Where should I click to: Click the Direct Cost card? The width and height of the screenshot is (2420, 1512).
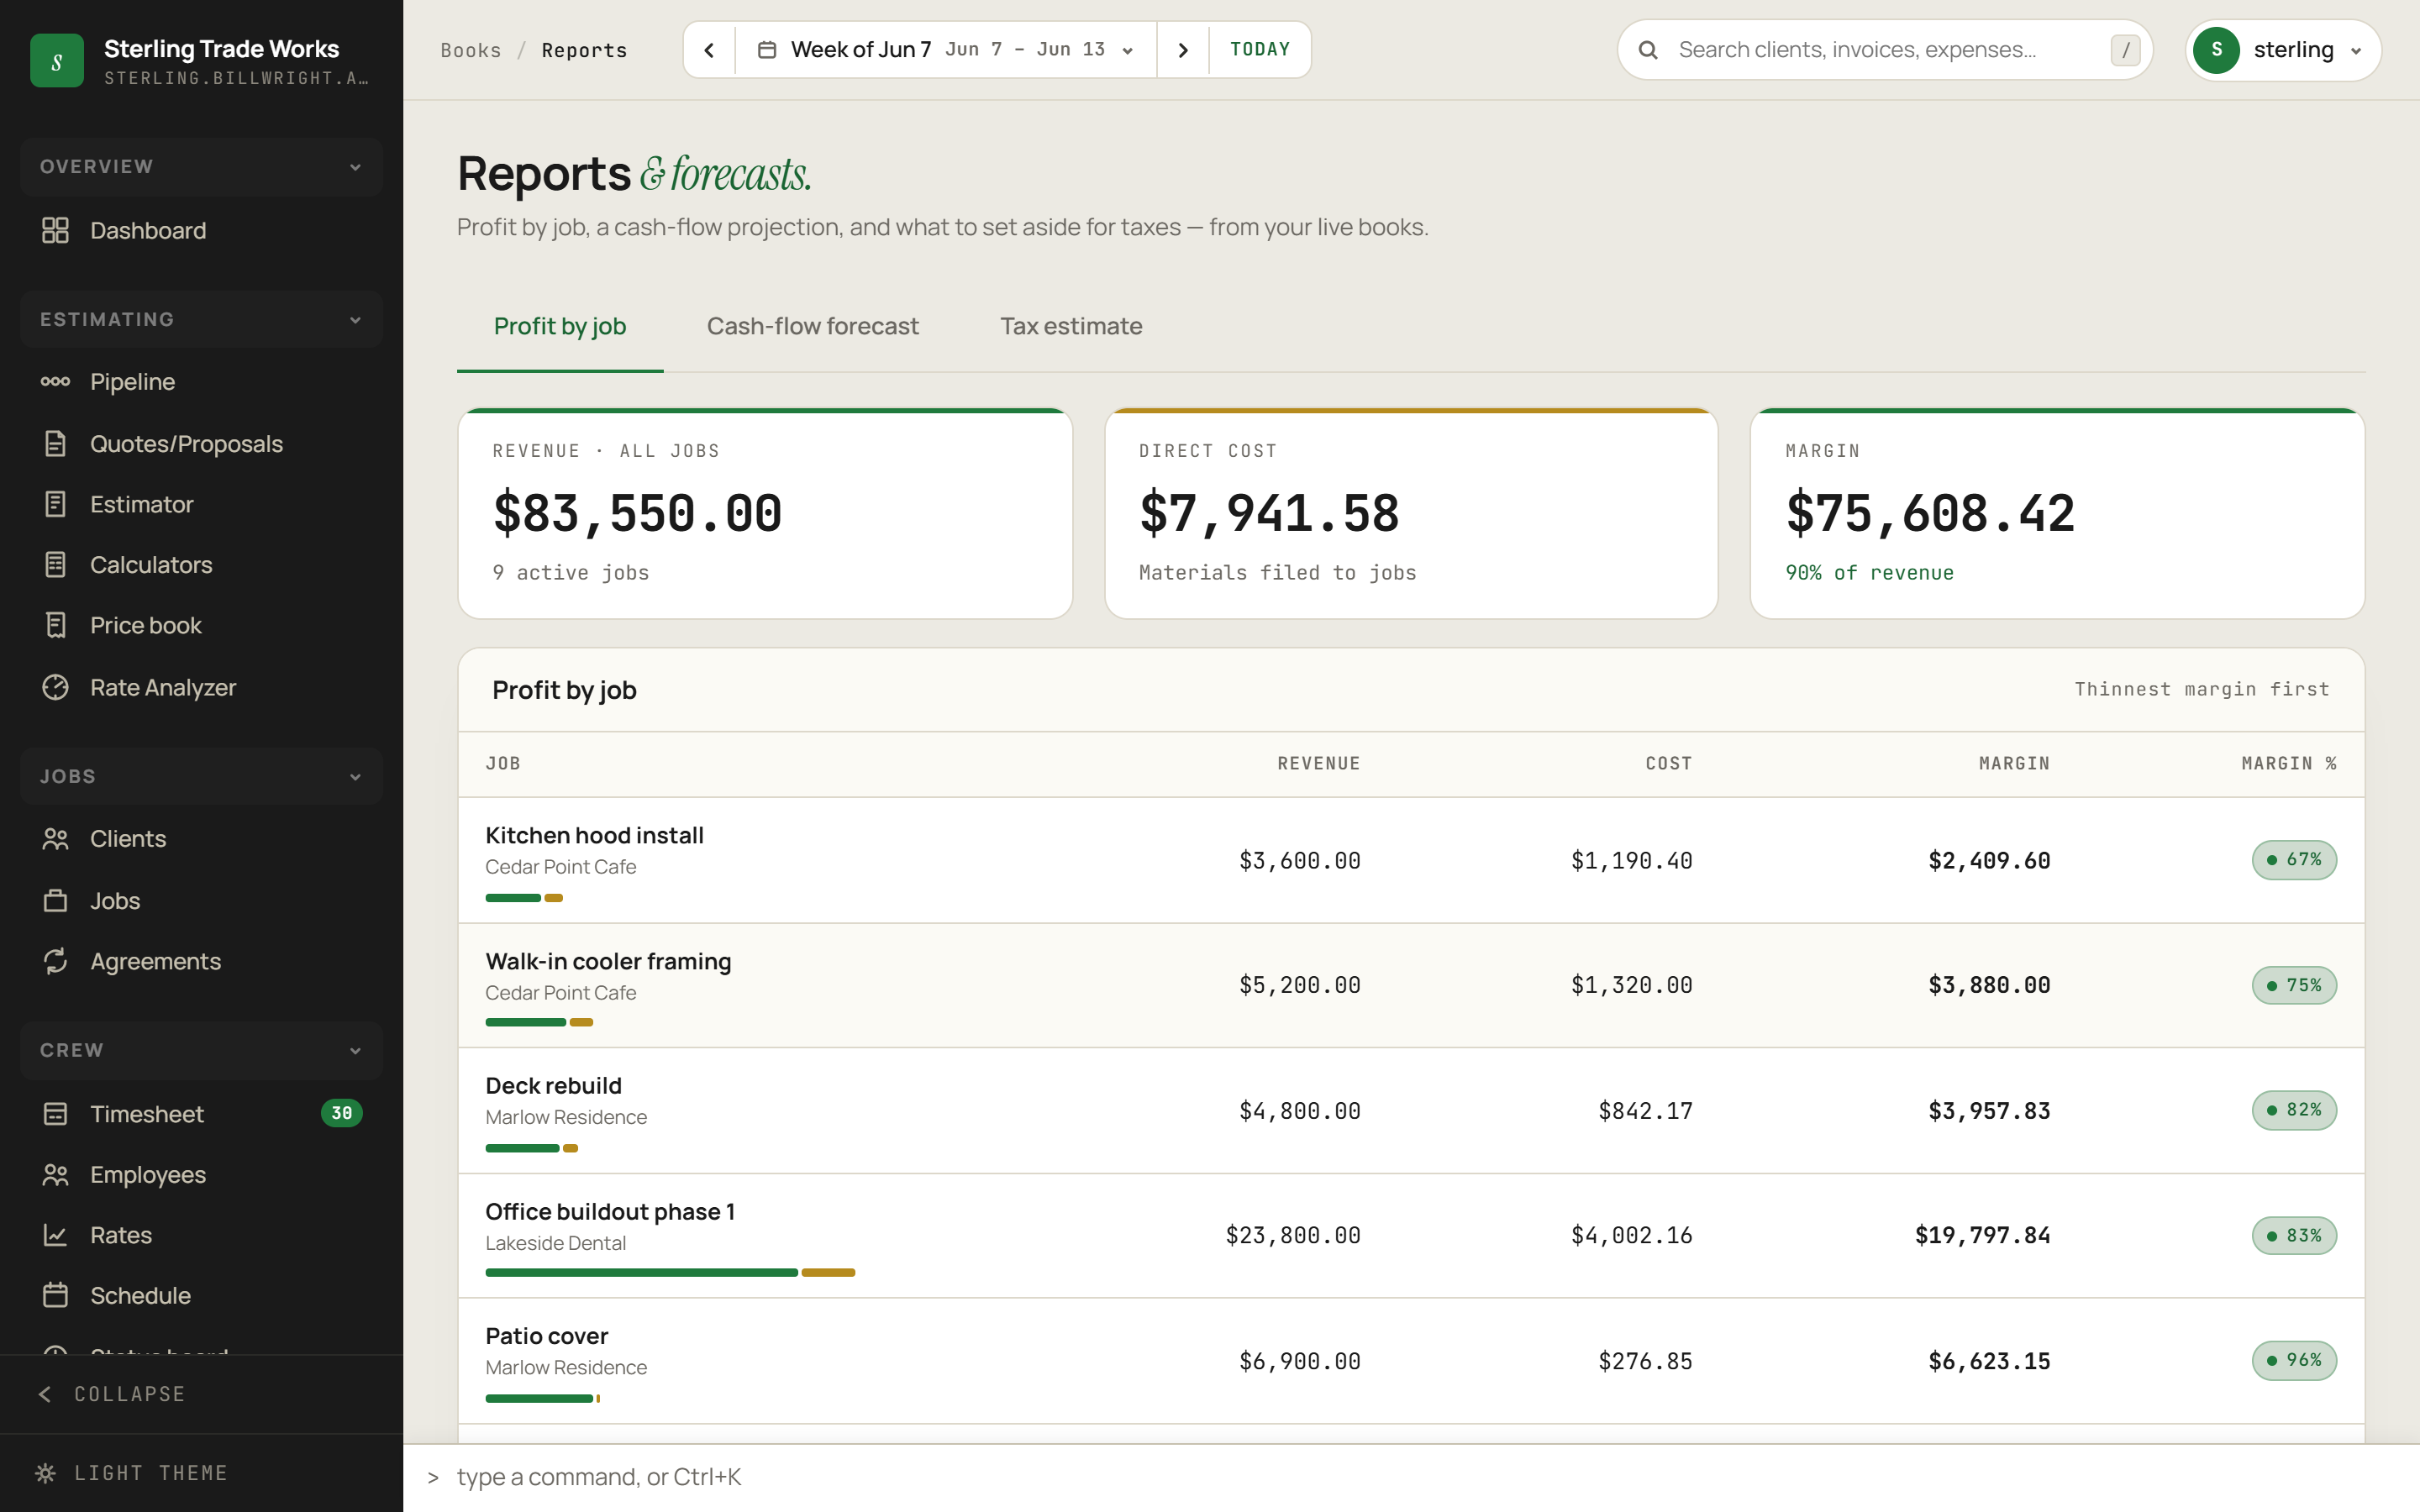pyautogui.click(x=1411, y=513)
